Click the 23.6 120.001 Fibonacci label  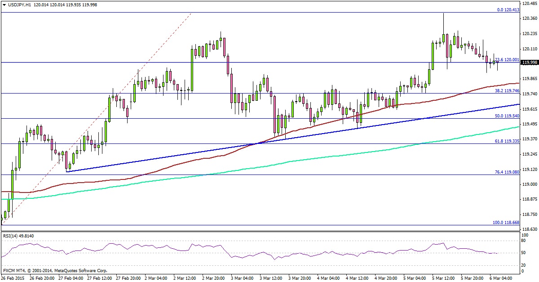[x=507, y=59]
